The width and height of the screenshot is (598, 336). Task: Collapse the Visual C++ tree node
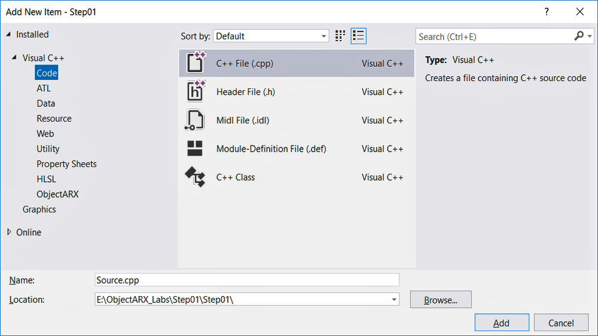pyautogui.click(x=14, y=57)
